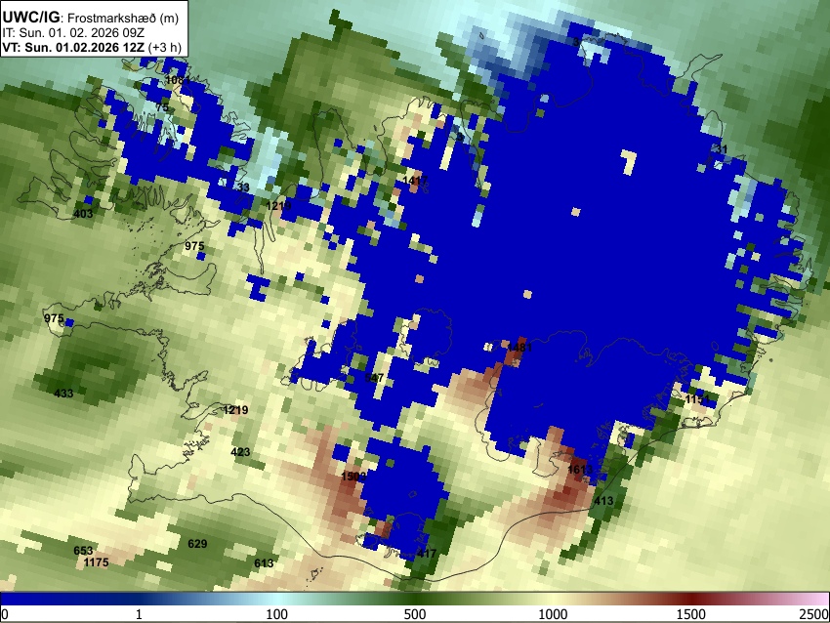Click the 500 tick on color scale
Image resolution: width=830 pixels, height=623 pixels.
pyautogui.click(x=414, y=614)
